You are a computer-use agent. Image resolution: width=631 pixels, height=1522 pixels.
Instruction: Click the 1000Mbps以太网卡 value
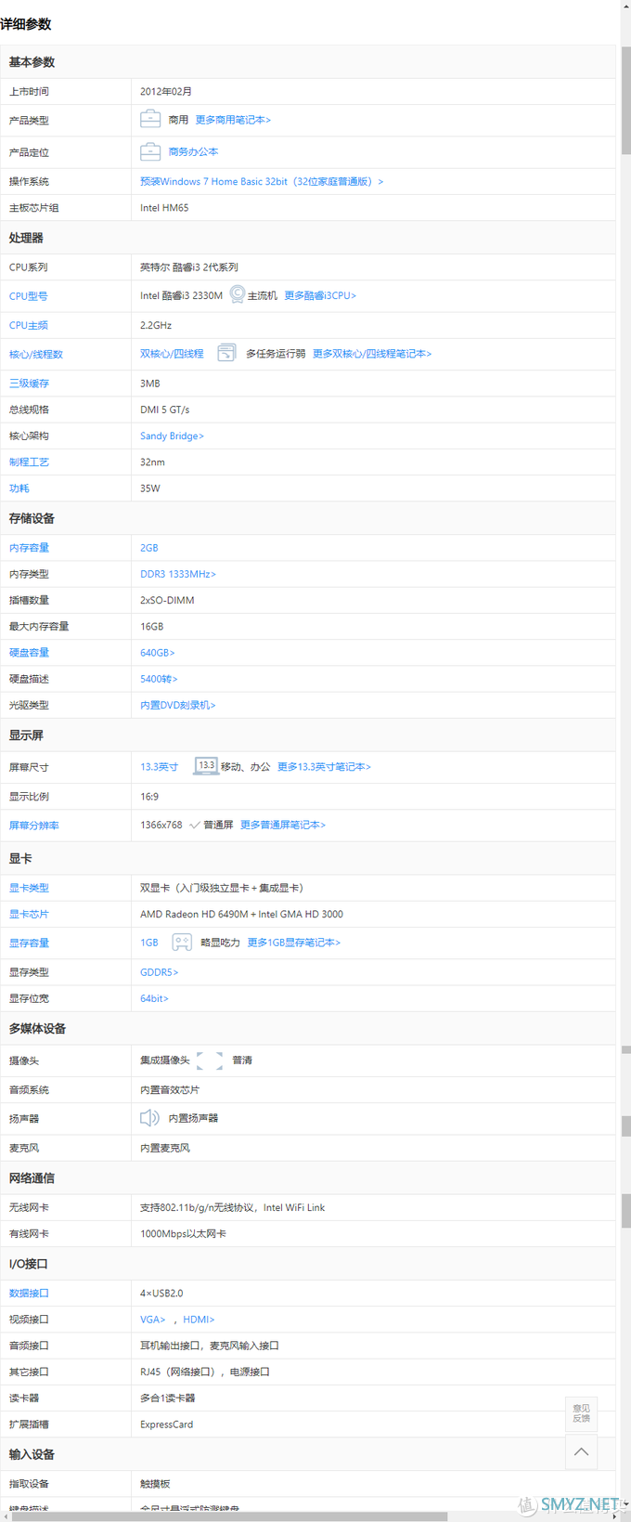click(x=183, y=1234)
